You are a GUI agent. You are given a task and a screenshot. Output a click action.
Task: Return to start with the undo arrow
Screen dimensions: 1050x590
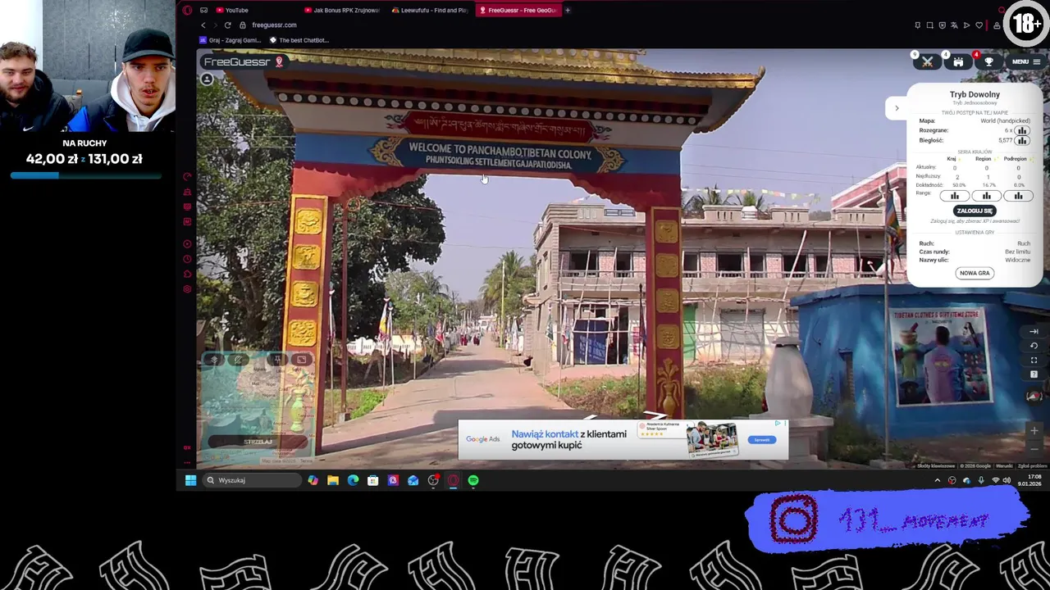1034,345
